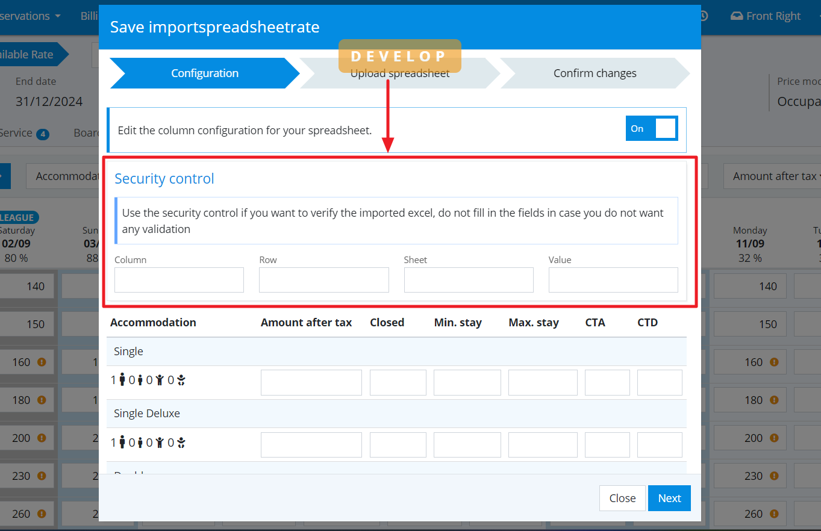Click warning icon beside right-side 230 rate
The height and width of the screenshot is (531, 821).
(x=774, y=476)
